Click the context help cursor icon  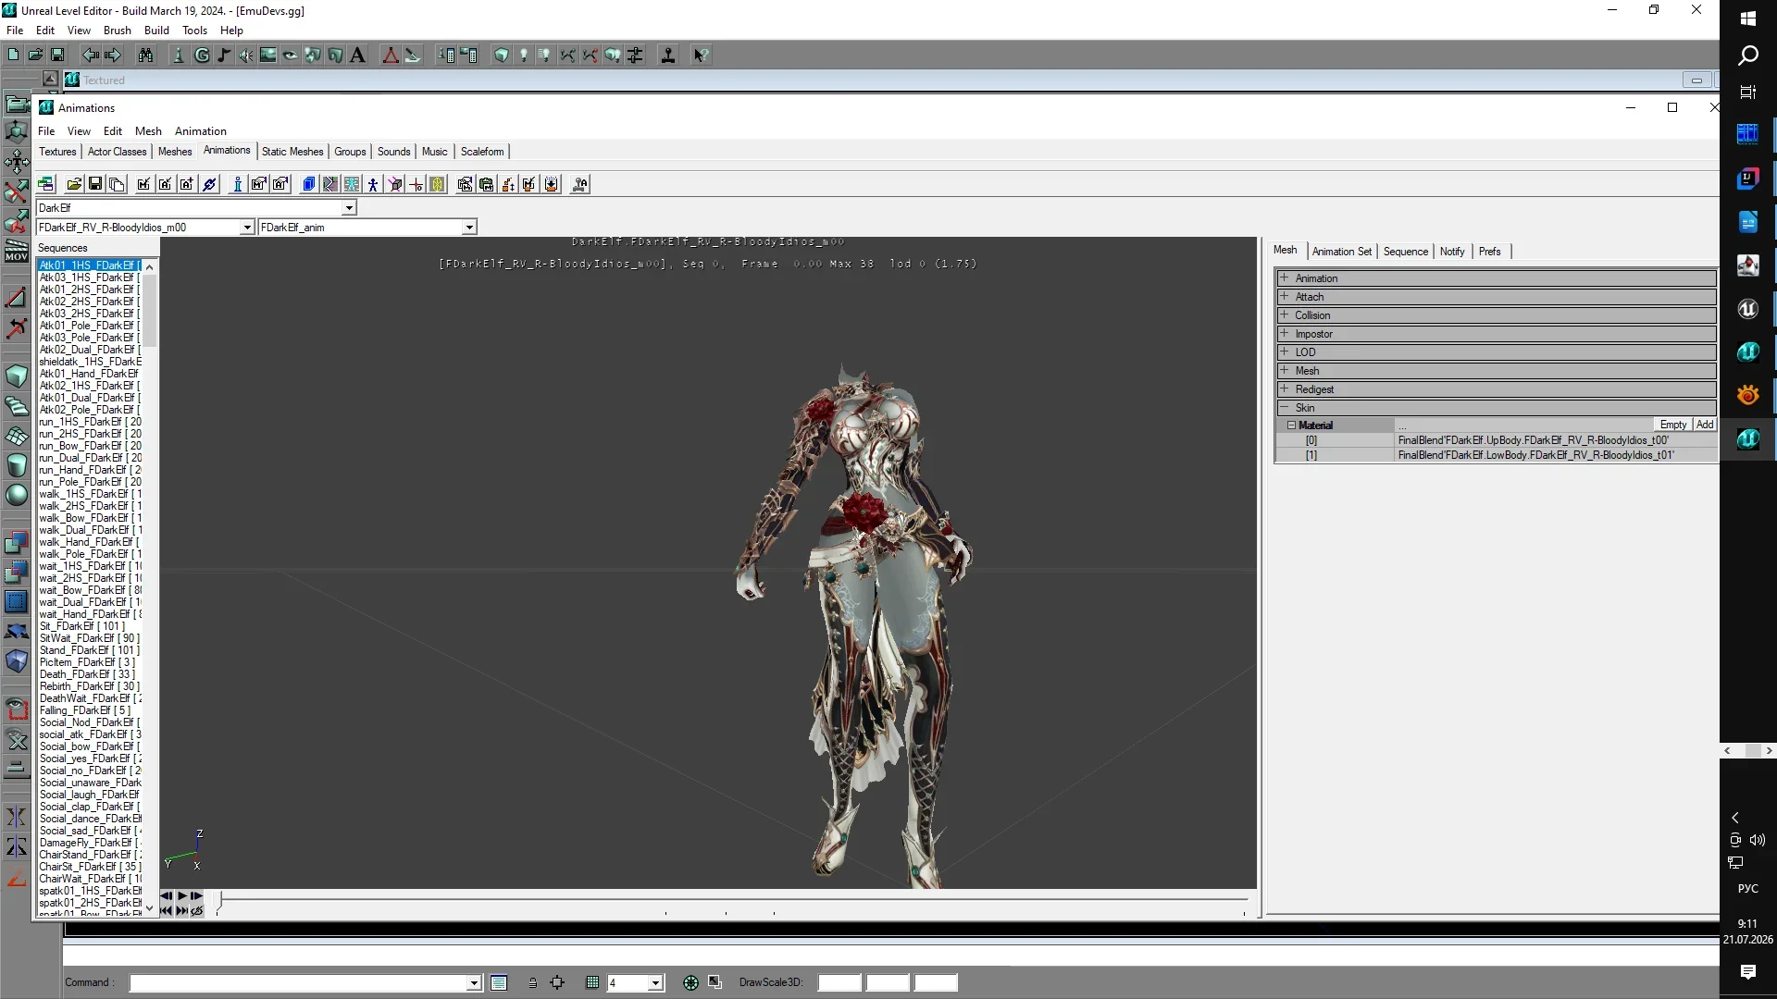[701, 55]
